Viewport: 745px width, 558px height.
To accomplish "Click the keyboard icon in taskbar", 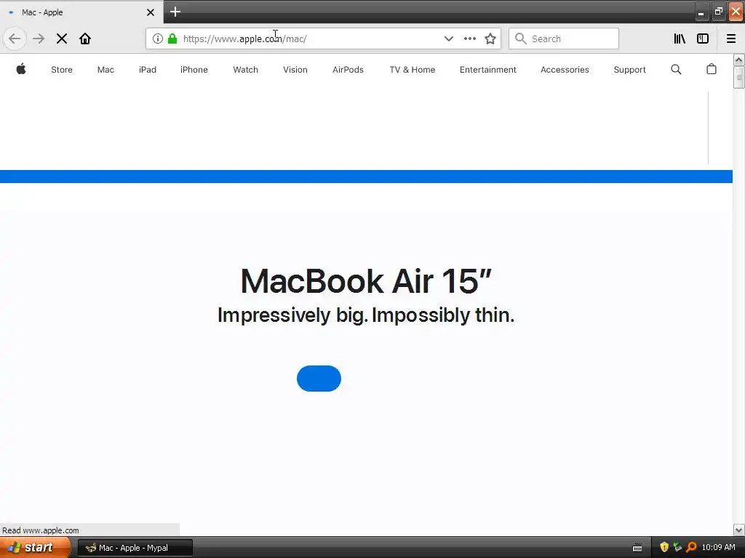I will [x=637, y=548].
